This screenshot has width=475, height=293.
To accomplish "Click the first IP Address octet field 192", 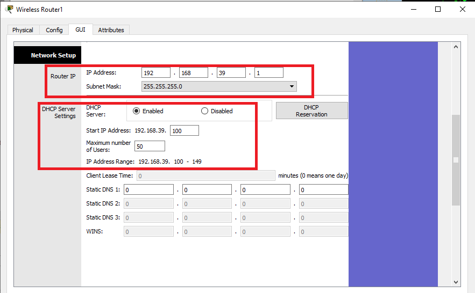I will click(156, 73).
